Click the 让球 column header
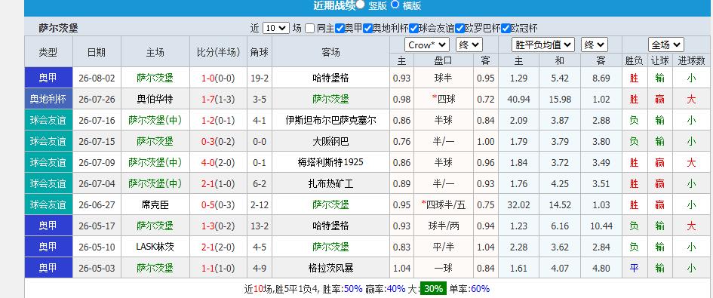713x298 pixels. 659,60
